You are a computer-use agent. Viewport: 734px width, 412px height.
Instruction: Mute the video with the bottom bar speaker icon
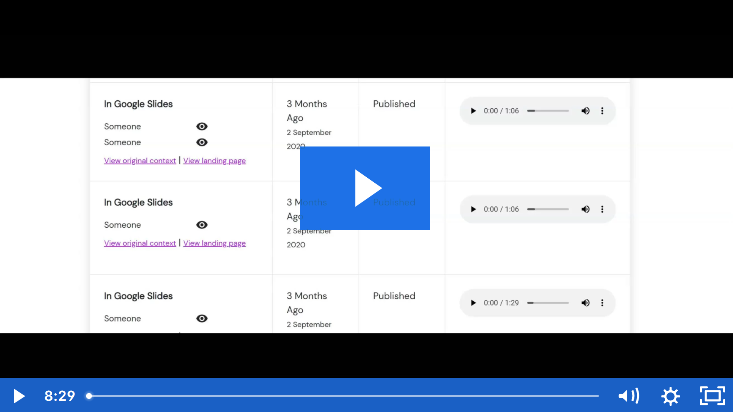click(x=629, y=396)
